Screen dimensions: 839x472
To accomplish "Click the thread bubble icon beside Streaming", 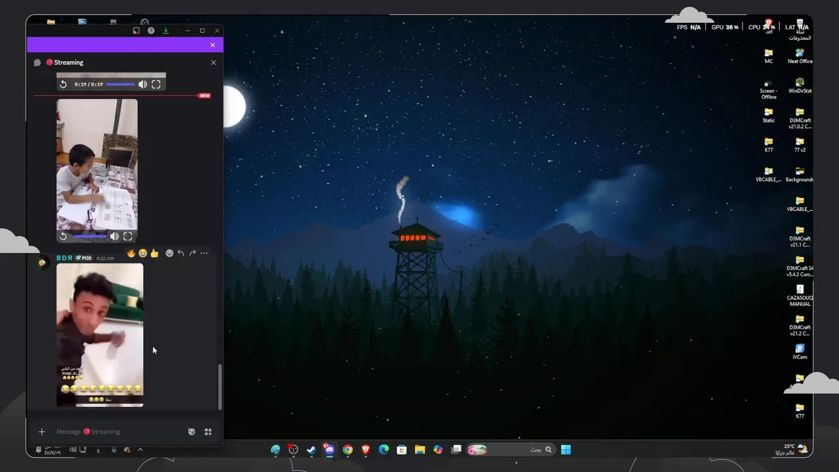I will pos(37,62).
